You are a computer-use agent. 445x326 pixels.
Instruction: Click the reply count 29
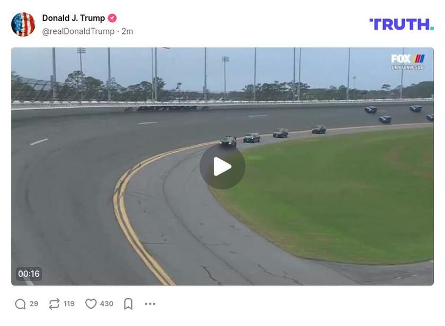(34, 304)
